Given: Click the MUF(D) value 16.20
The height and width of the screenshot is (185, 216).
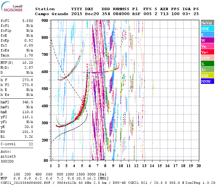Looking at the screenshot, I should 28,63.
